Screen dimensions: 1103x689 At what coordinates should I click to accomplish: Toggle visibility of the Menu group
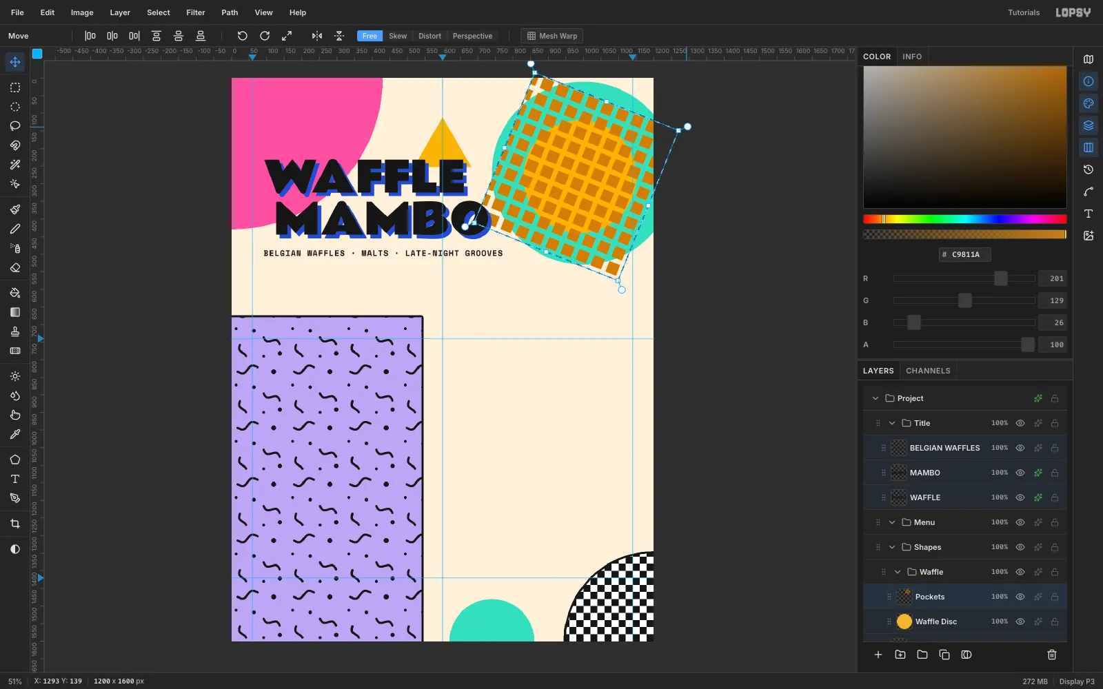tap(1020, 522)
